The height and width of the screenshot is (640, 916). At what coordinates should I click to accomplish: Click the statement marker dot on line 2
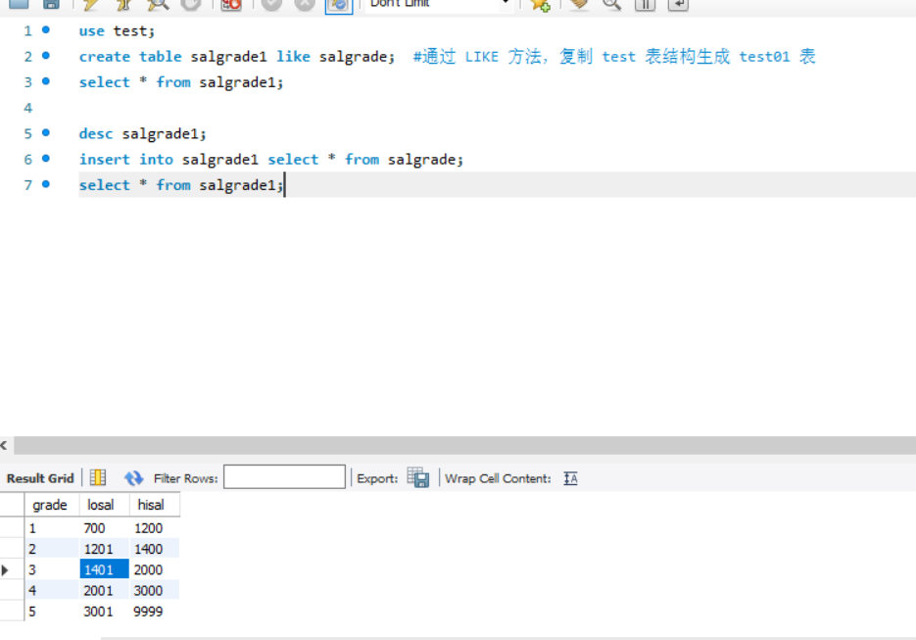46,56
